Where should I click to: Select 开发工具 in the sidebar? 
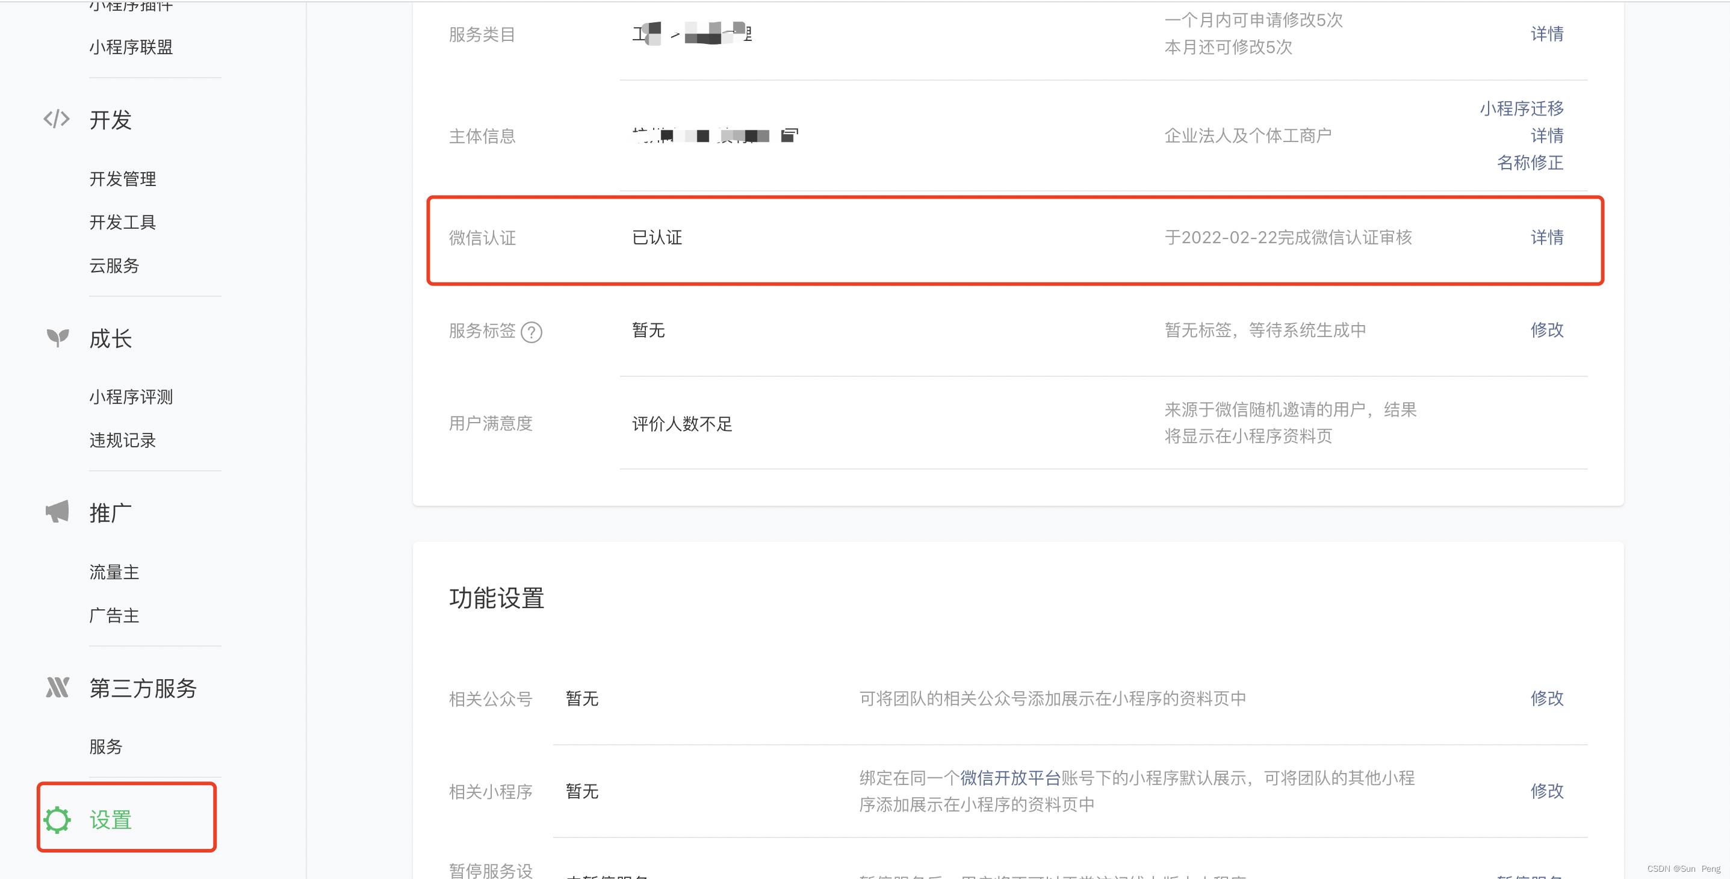coord(122,222)
